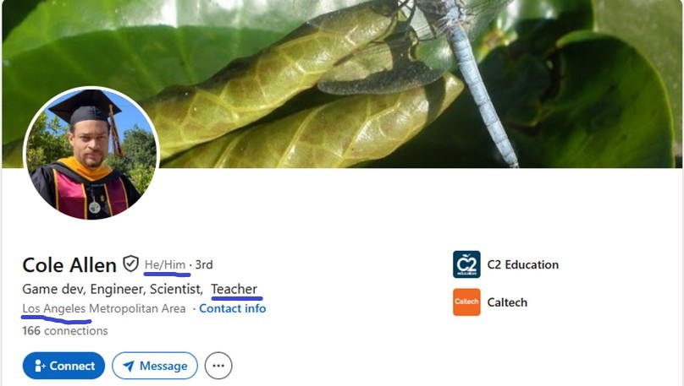Click the Connect button

click(63, 366)
